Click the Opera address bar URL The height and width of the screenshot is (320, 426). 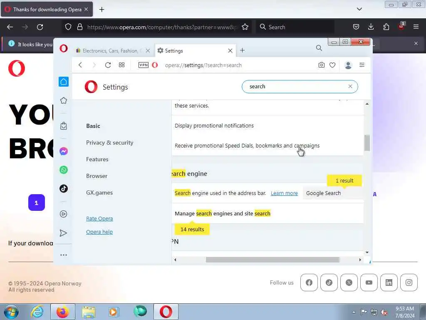click(x=203, y=65)
